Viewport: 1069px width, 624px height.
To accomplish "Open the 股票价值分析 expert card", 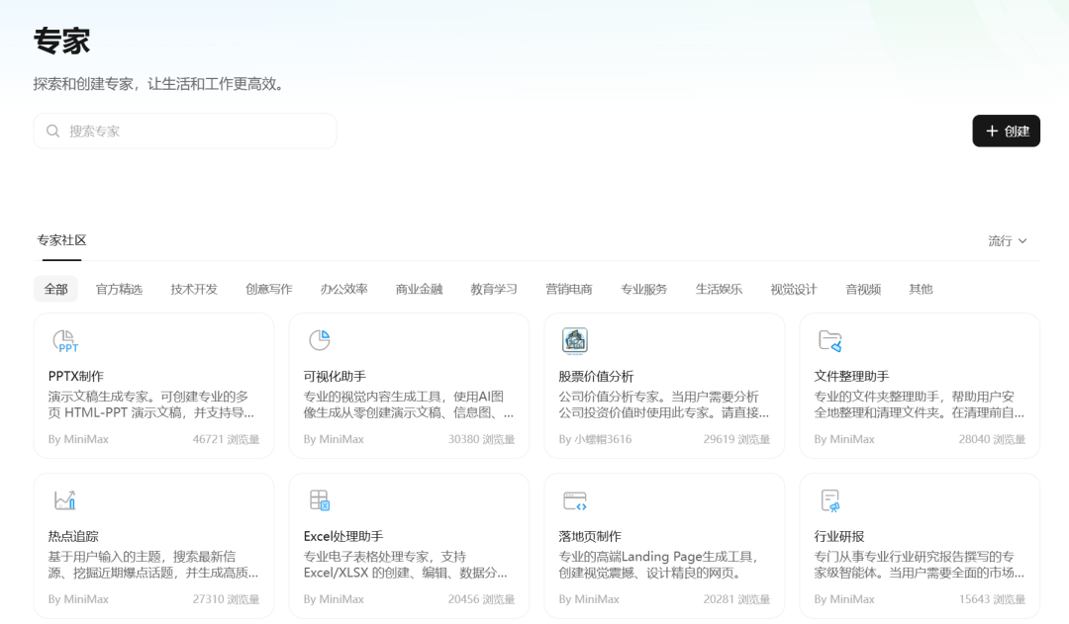I will [x=664, y=386].
